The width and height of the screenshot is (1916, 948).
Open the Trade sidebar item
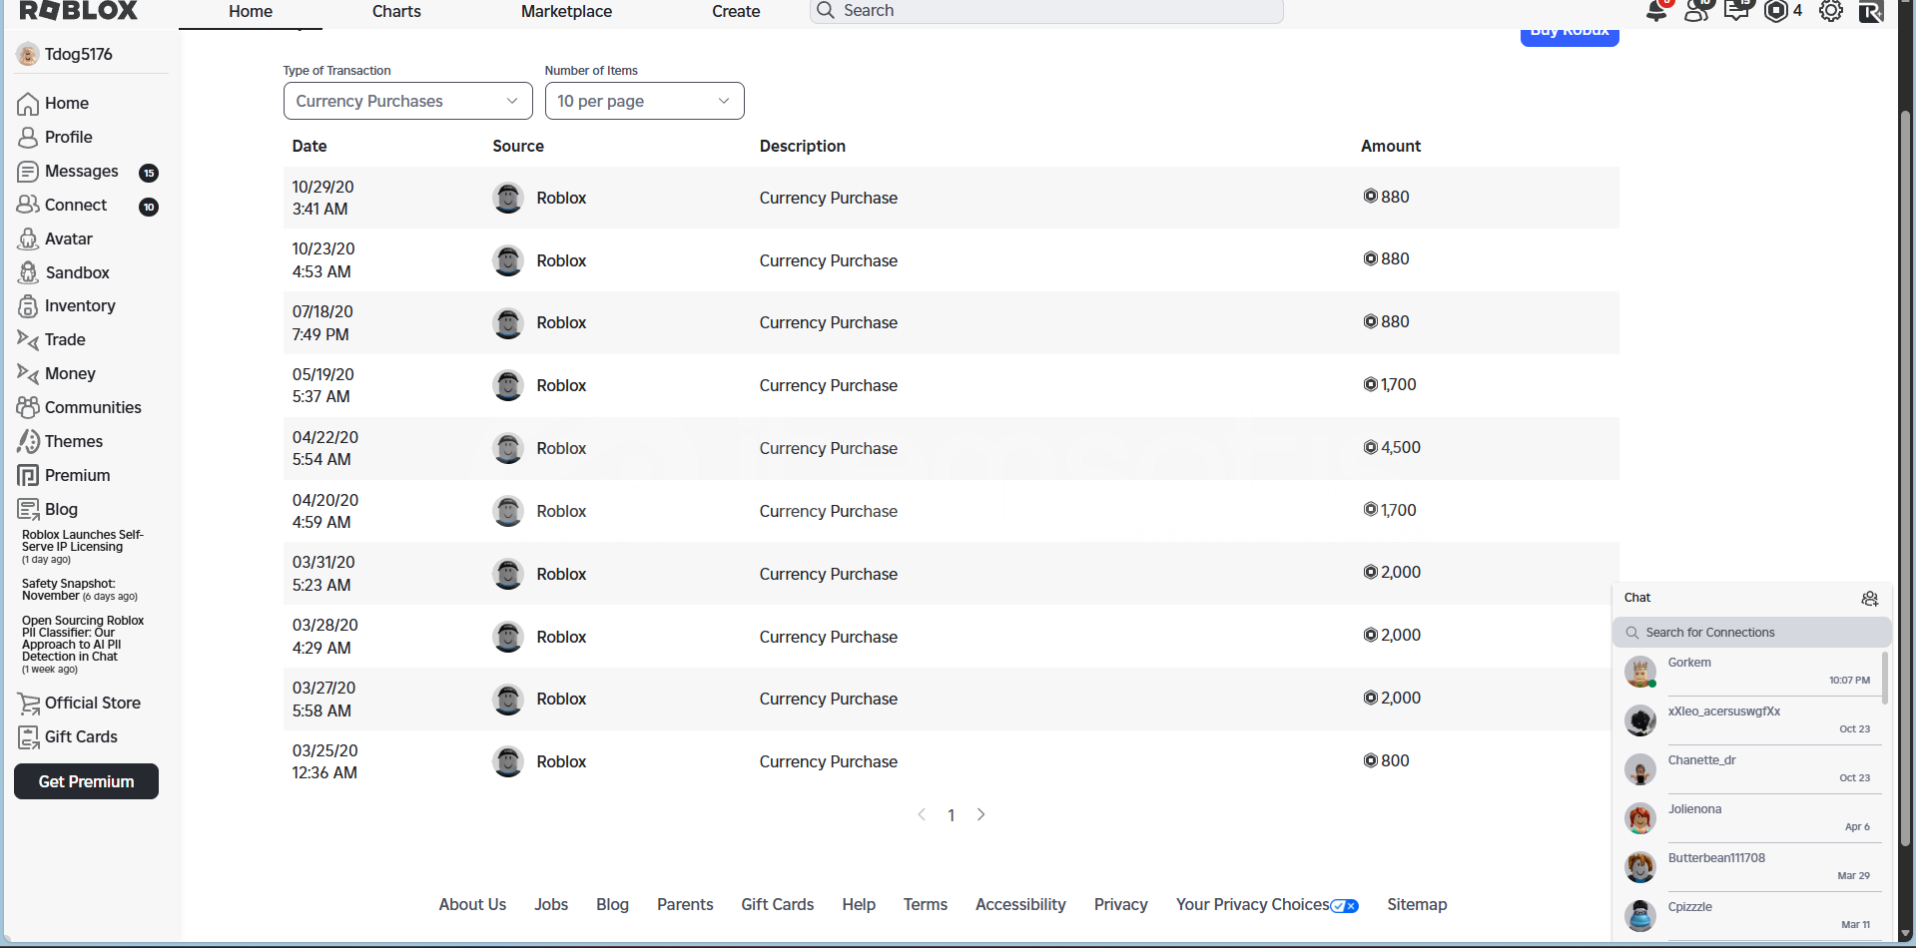point(51,339)
